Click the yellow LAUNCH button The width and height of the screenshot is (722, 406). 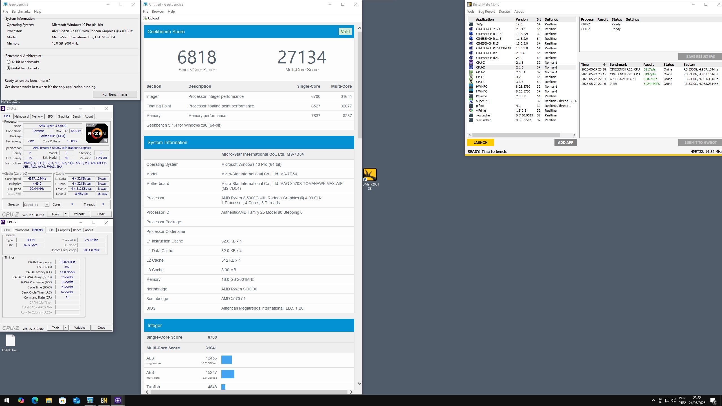click(x=480, y=143)
